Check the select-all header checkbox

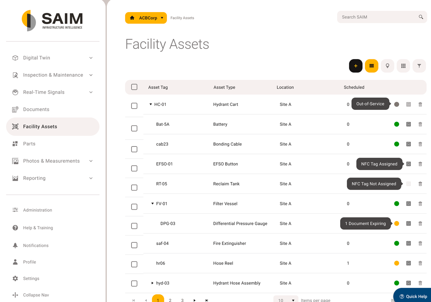point(134,87)
